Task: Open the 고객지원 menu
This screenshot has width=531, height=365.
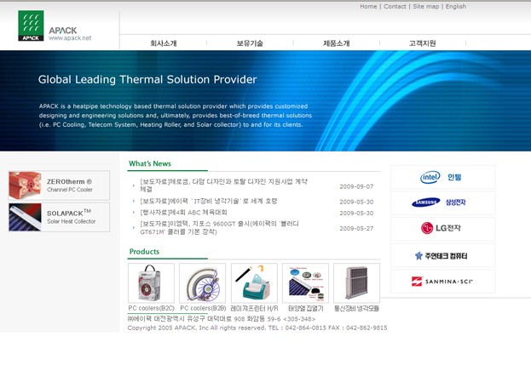Action: [423, 43]
